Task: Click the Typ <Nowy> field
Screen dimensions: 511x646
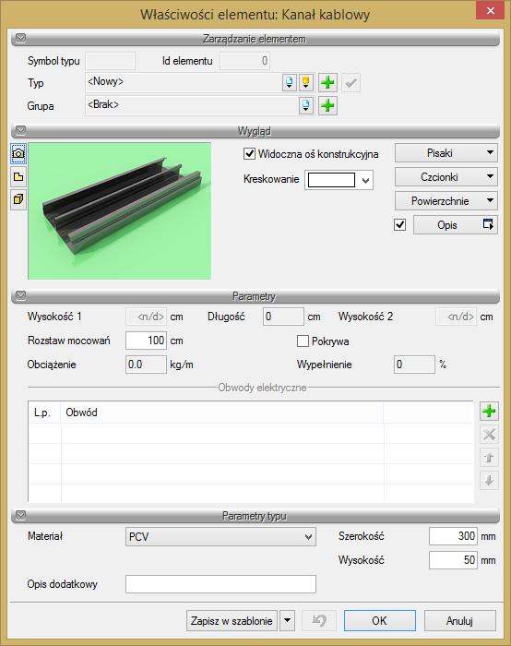Action: [x=183, y=82]
